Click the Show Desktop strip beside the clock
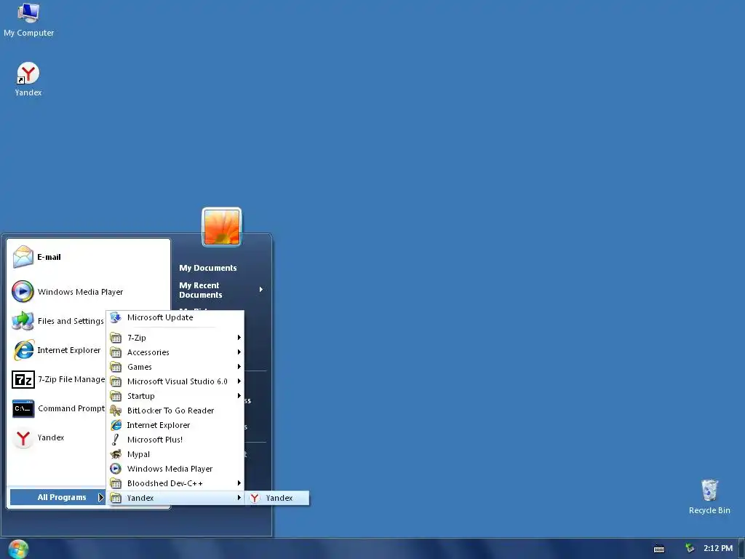This screenshot has width=745, height=559. coord(741,549)
